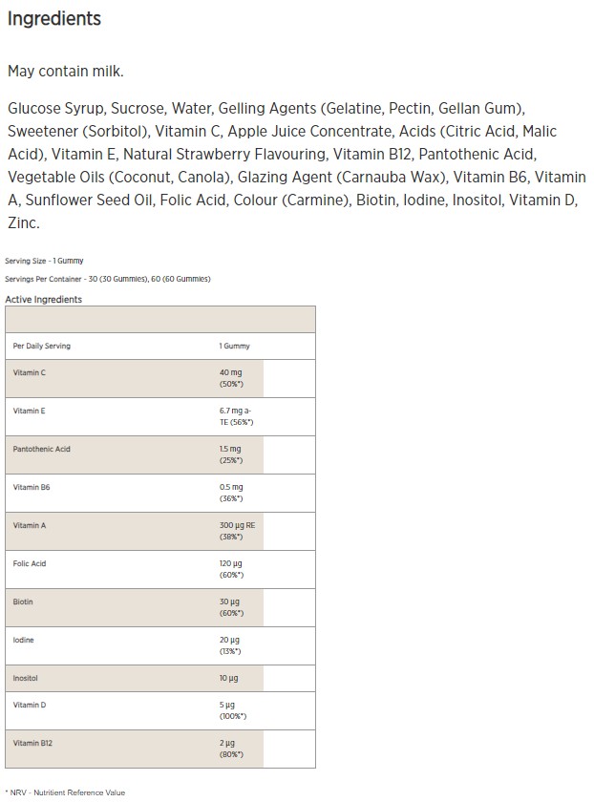Click the "Serving Size - 1 Gummy" line

click(x=44, y=261)
